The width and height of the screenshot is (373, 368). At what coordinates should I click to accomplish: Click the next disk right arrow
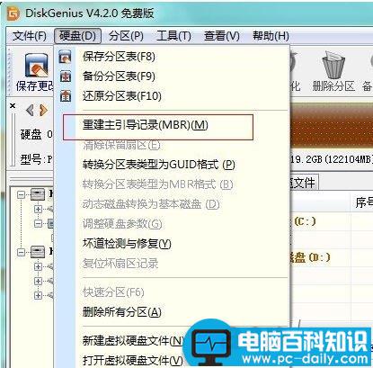point(43,111)
